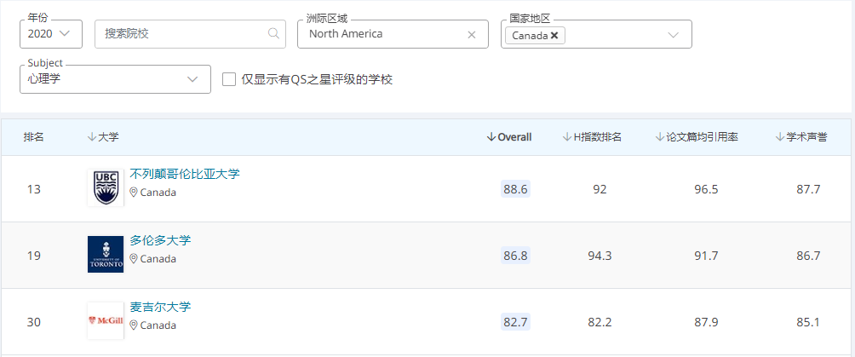This screenshot has height=357, width=855.
Task: Click the search magnifier icon
Action: coord(273,34)
